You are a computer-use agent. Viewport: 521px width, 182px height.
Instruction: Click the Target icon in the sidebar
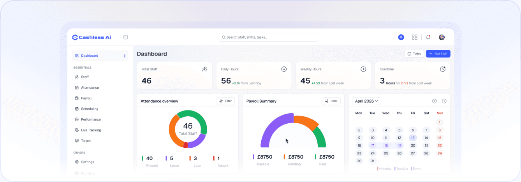pyautogui.click(x=77, y=141)
